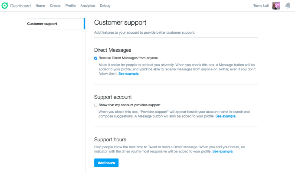Click the Support hours section heading

(x=110, y=139)
